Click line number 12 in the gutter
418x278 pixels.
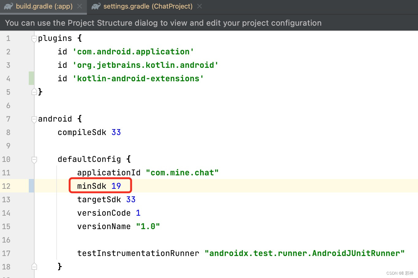(6, 186)
